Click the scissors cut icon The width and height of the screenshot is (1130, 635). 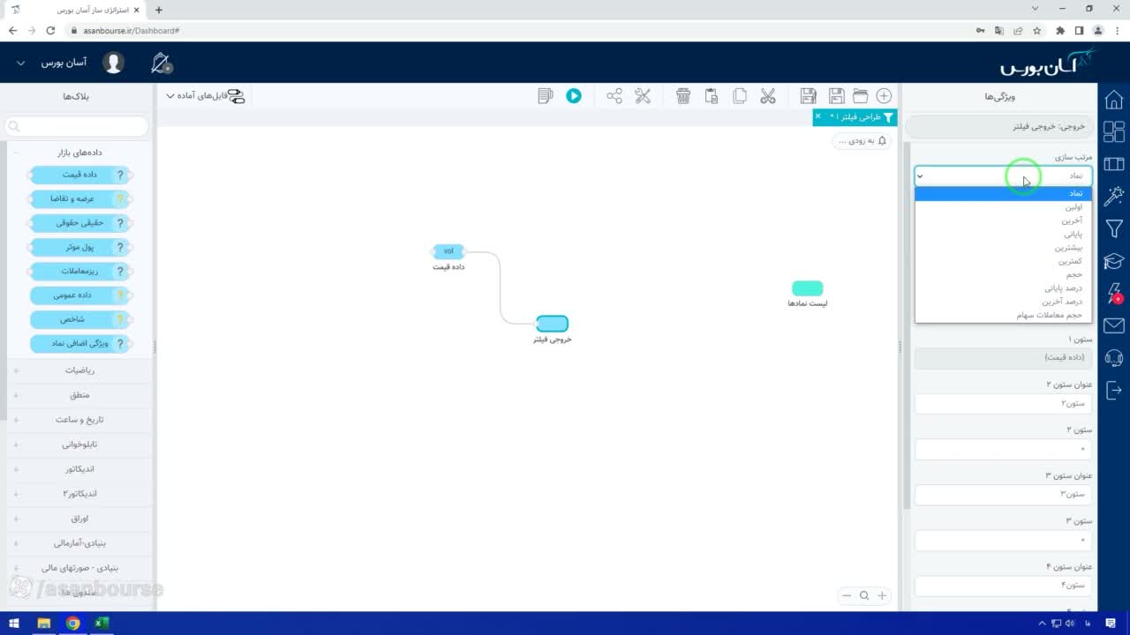[x=768, y=96]
